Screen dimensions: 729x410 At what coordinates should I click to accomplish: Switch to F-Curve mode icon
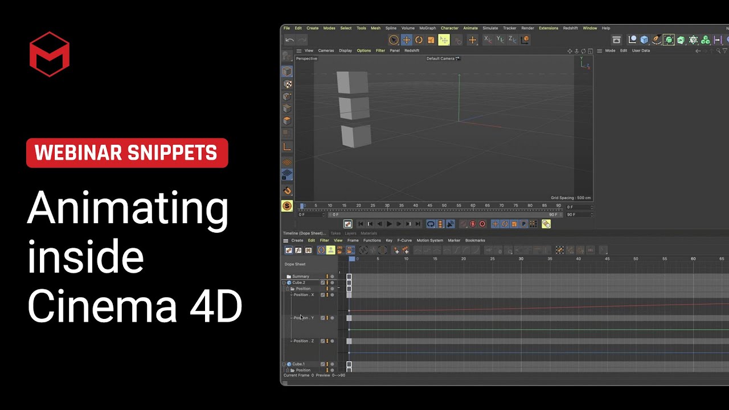point(298,250)
